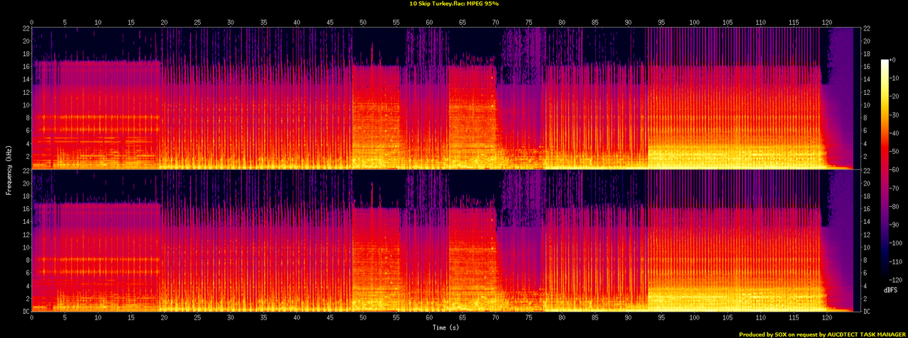The width and height of the screenshot is (908, 338).
Task: Click the "Time (s)" axis label
Action: pyautogui.click(x=445, y=327)
